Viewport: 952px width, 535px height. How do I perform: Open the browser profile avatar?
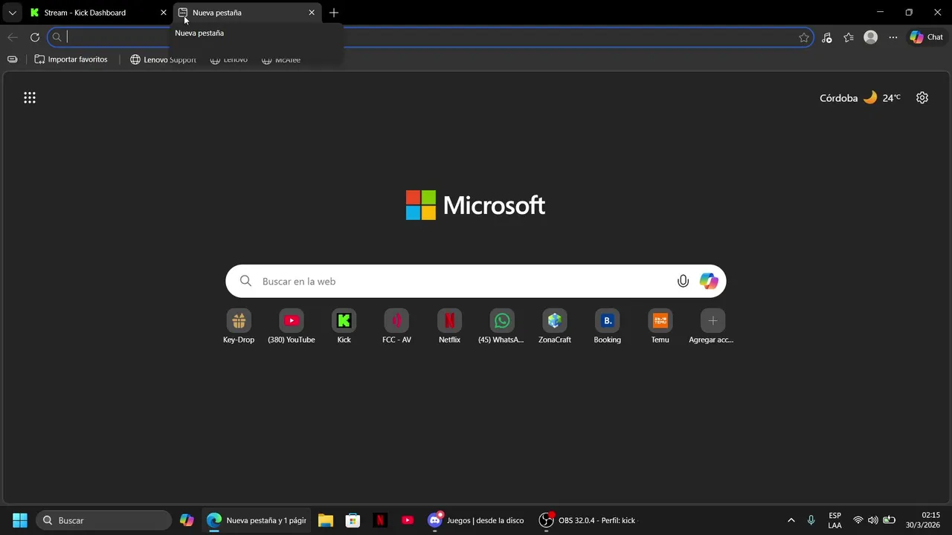(x=871, y=37)
